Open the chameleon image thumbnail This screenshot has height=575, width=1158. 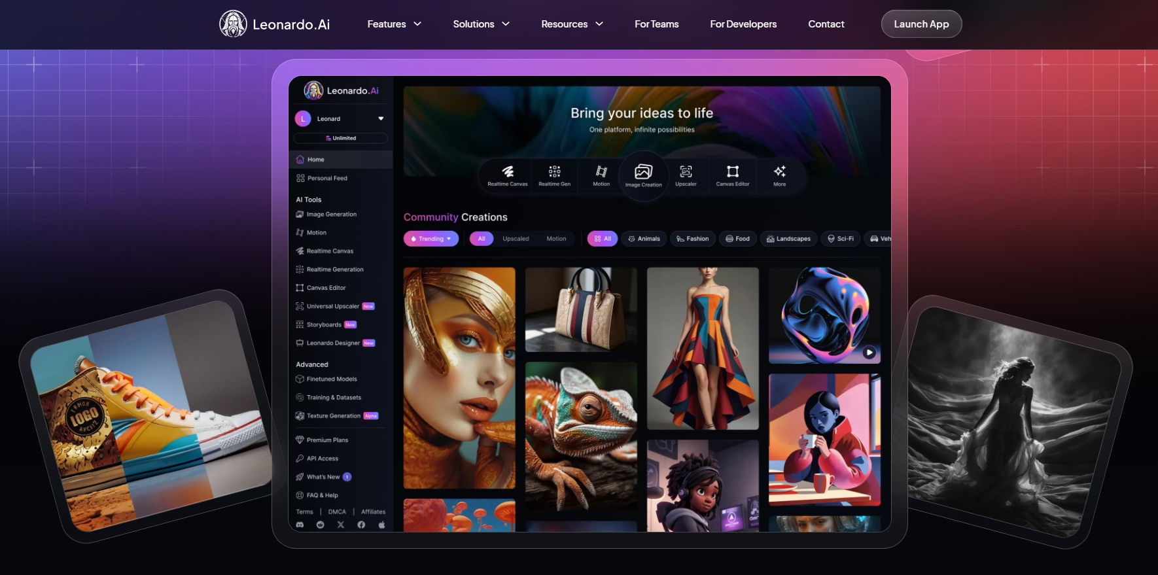581,435
